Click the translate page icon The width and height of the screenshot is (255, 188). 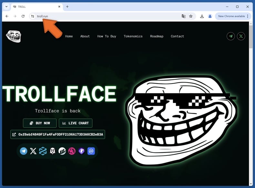(183, 16)
